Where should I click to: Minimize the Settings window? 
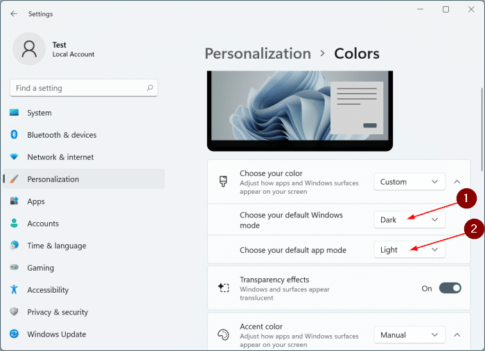(420, 10)
